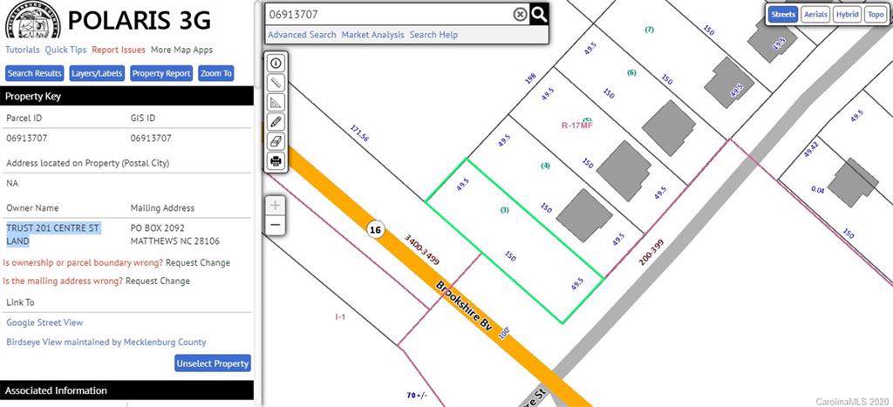The image size is (893, 407).
Task: Switch basemap to Aerials
Action: click(x=815, y=14)
